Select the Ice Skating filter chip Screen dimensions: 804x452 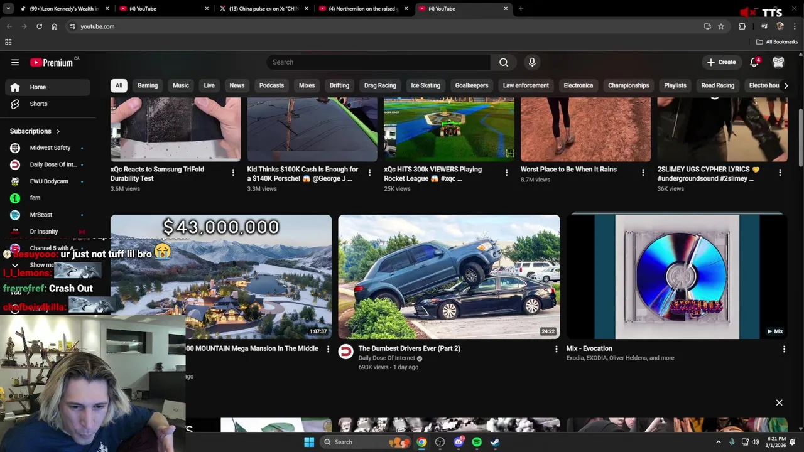[x=426, y=85]
